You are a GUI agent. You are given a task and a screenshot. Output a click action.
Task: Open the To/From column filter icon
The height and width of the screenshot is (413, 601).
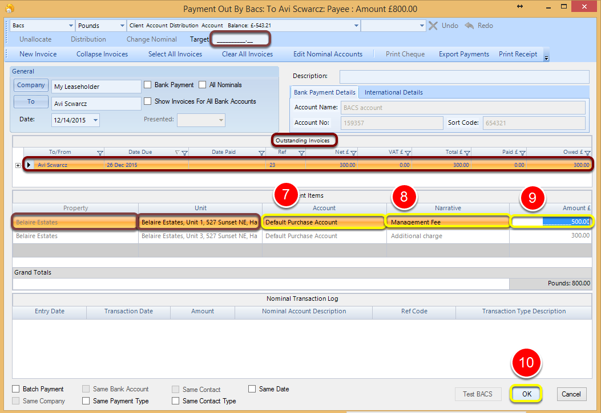(x=100, y=153)
